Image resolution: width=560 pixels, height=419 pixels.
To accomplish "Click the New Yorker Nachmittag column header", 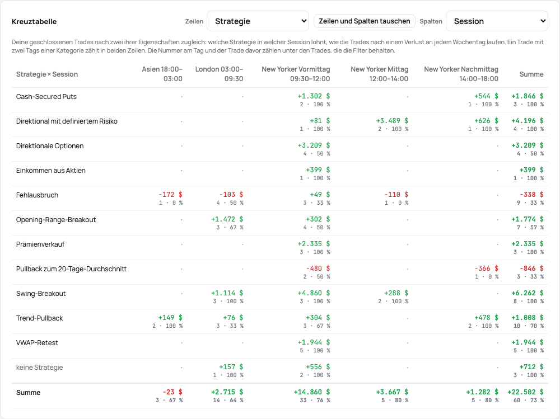I will pos(461,74).
